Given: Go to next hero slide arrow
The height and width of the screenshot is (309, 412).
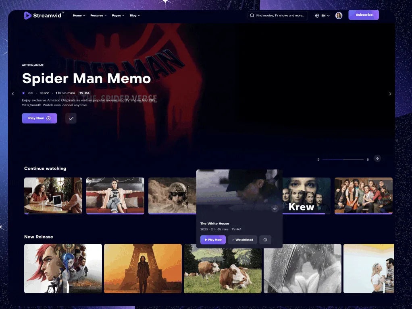Looking at the screenshot, I should click(390, 94).
